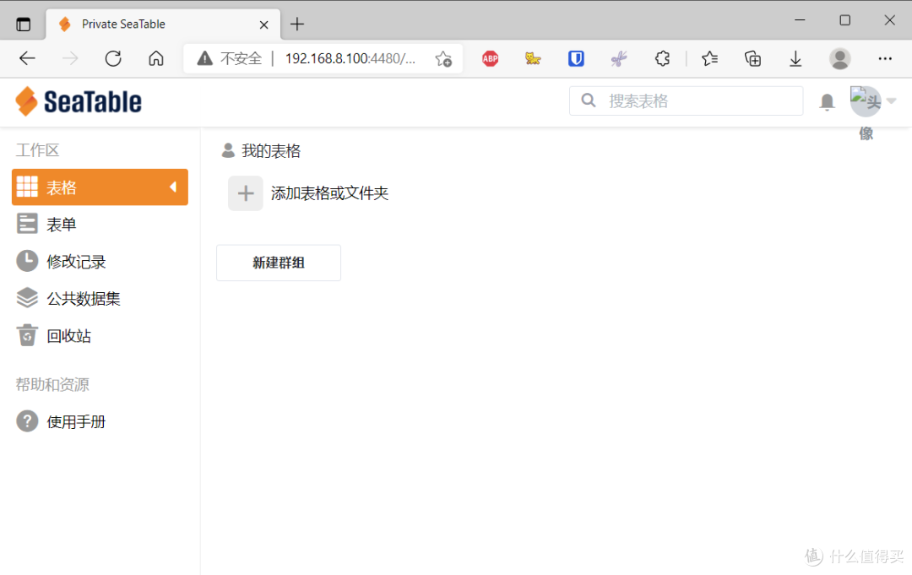Screen dimensions: 912x575
Task: Open 修改记录 clock icon
Action: coord(27,261)
